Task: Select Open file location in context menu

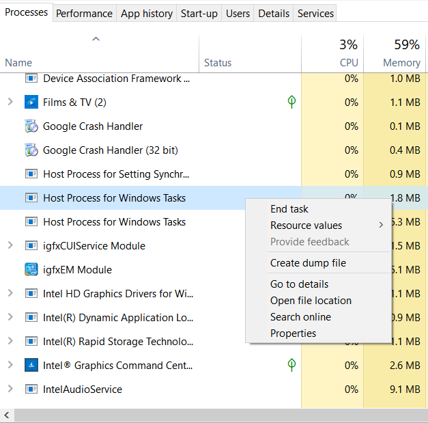Action: click(311, 301)
